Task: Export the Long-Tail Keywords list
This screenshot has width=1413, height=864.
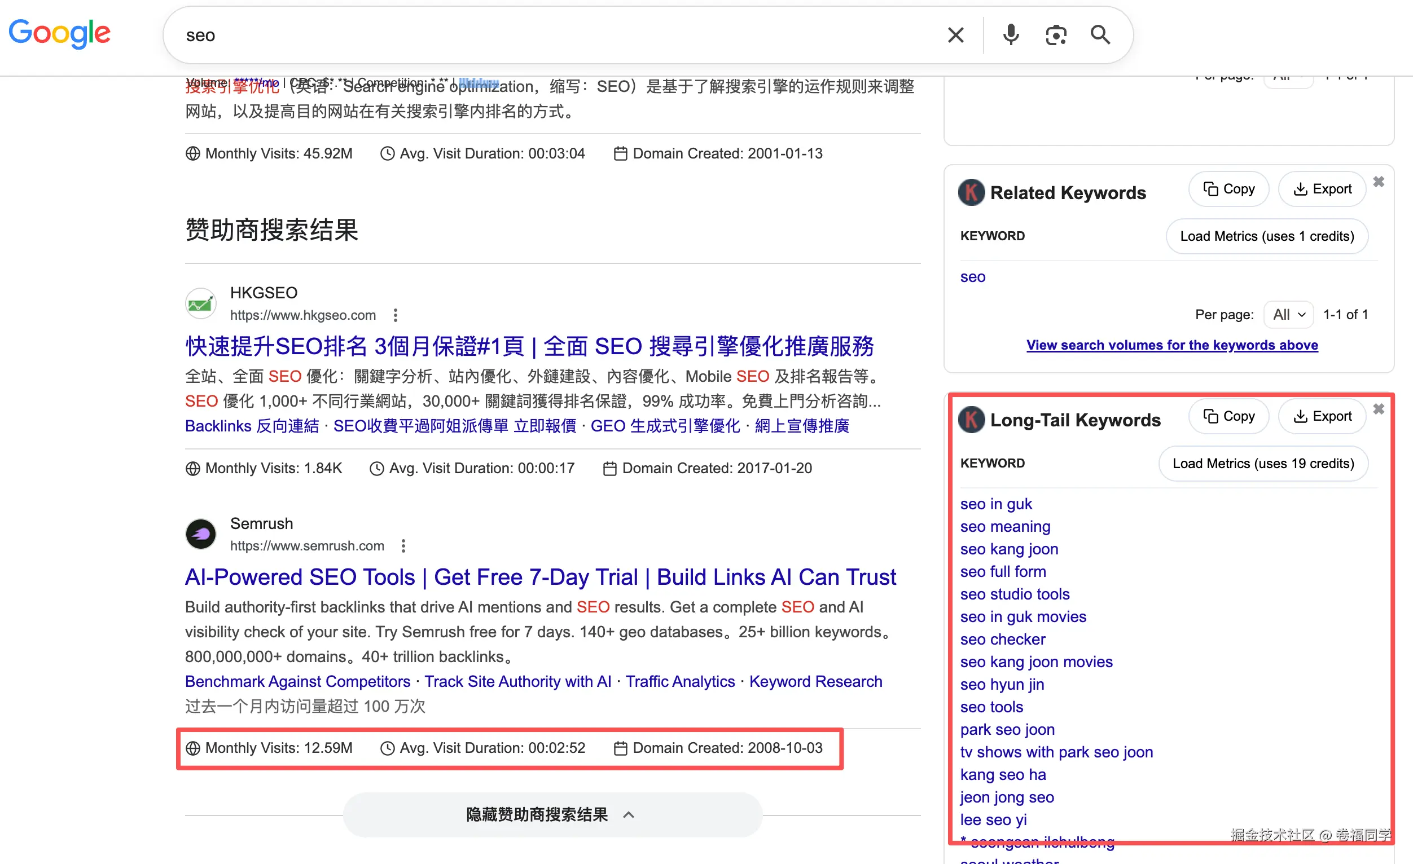Action: pyautogui.click(x=1322, y=417)
